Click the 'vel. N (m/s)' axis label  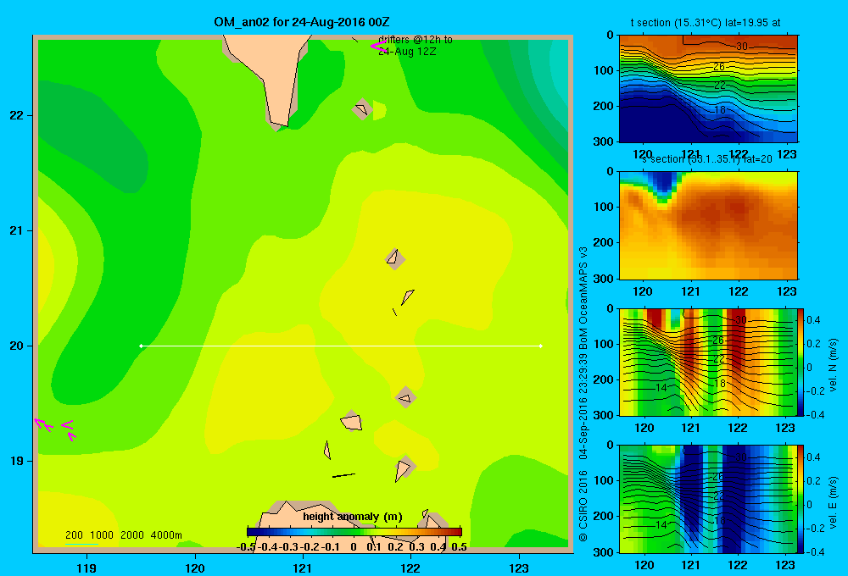click(x=833, y=365)
